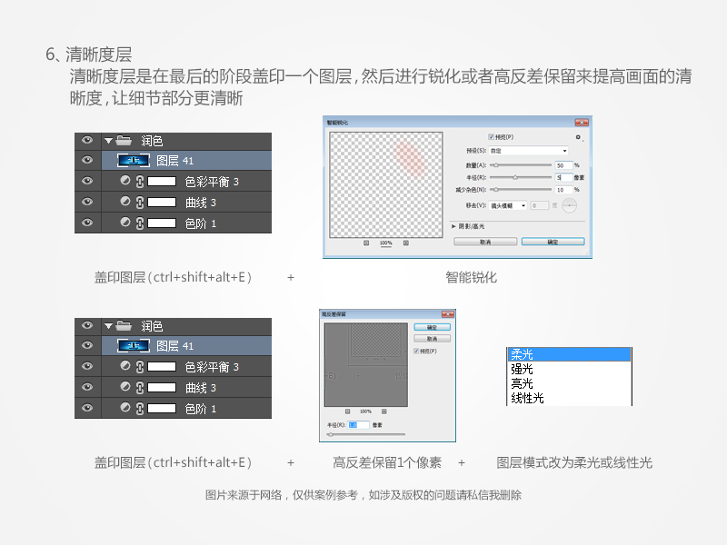Click 半径 value field in 智能锐化
Screen dimensions: 727x545
pyautogui.click(x=563, y=177)
